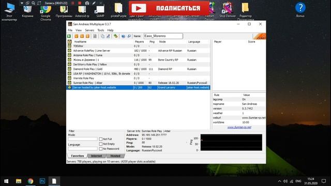Click the volume icon in system tray
331x186 pixels.
pyautogui.click(x=285, y=181)
